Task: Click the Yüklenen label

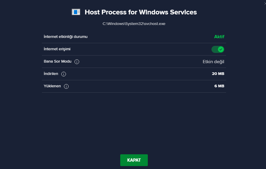Action: point(52,86)
